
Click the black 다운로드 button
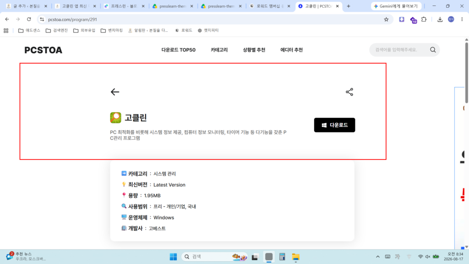tap(334, 125)
